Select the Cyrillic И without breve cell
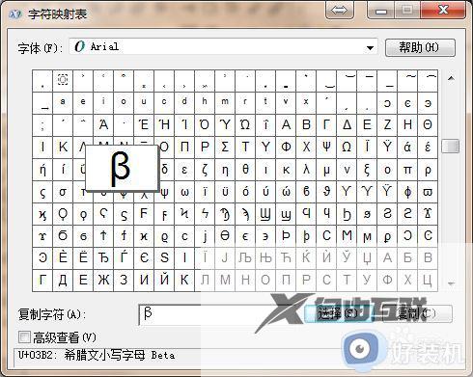The height and width of the screenshot is (377, 473). 144,281
